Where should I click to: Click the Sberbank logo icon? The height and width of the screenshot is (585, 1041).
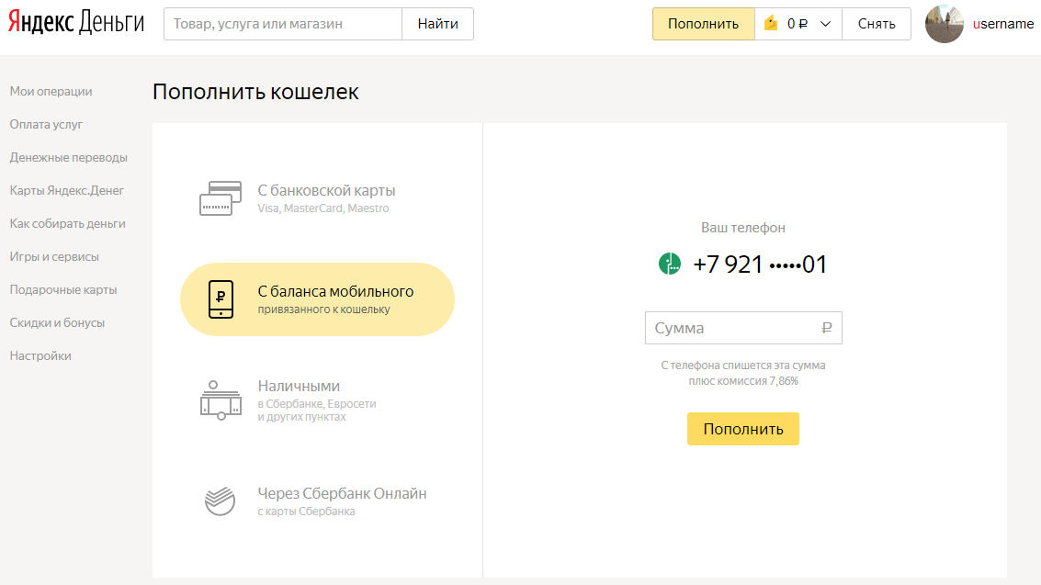[x=220, y=501]
